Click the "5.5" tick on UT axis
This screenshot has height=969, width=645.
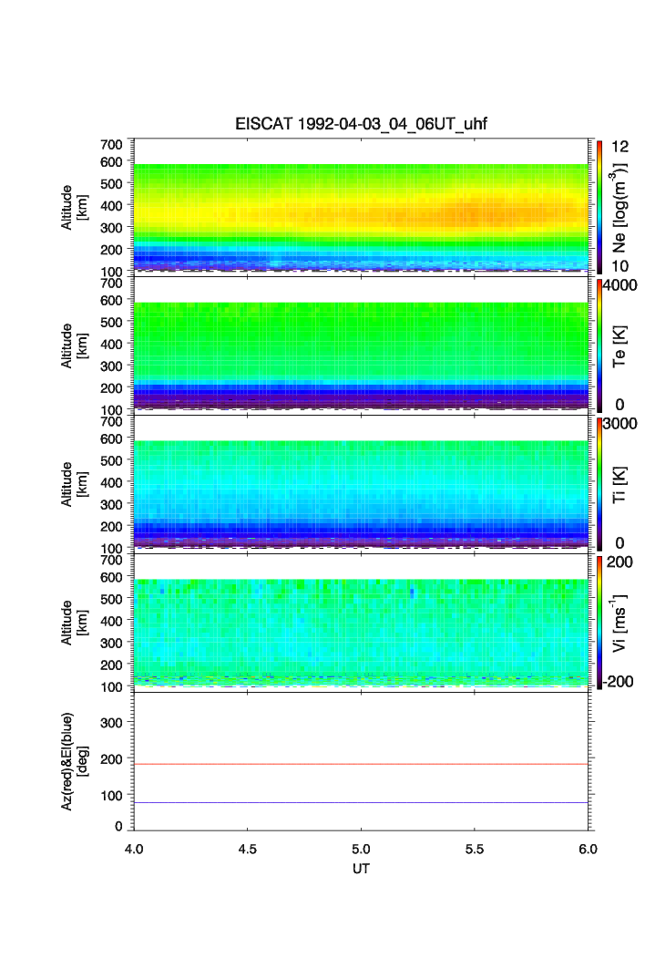coord(475,849)
